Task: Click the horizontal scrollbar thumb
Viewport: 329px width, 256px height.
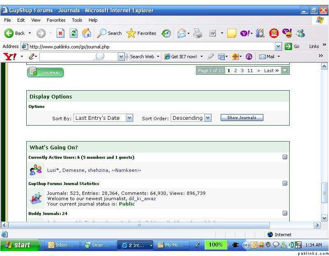Action: pos(139,225)
